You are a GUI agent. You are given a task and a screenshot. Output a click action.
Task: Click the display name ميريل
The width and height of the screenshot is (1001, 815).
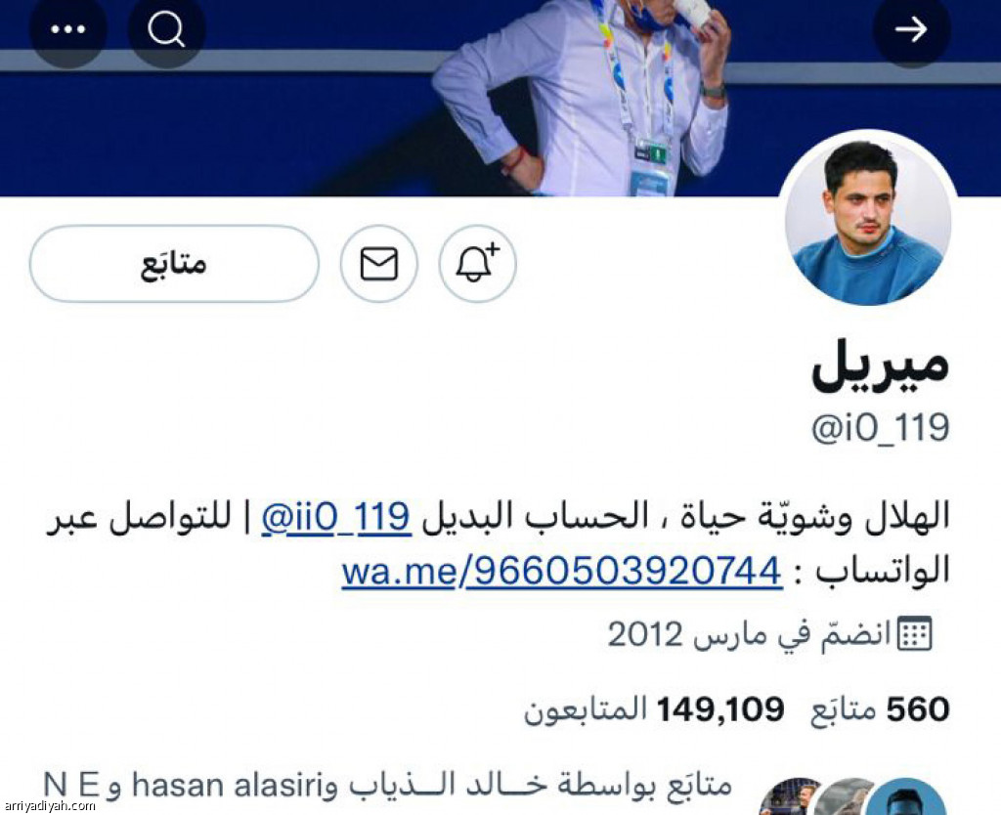pyautogui.click(x=881, y=365)
